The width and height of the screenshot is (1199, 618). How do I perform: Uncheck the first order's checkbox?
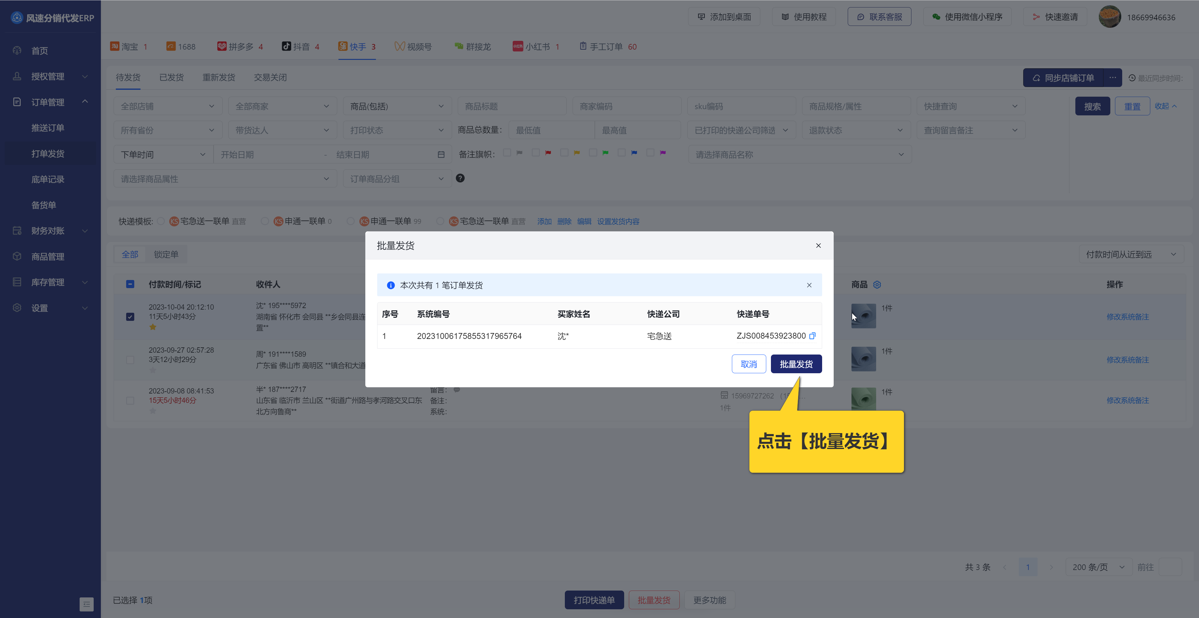[x=130, y=317]
